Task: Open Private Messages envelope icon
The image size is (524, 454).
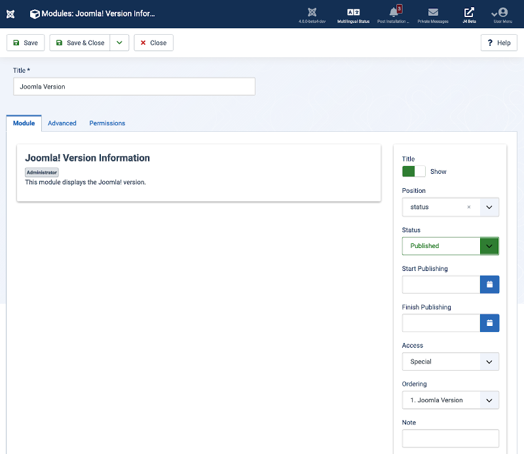Action: click(x=433, y=15)
